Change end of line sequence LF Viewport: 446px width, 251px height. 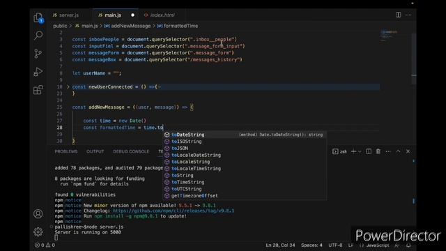coord(351,245)
